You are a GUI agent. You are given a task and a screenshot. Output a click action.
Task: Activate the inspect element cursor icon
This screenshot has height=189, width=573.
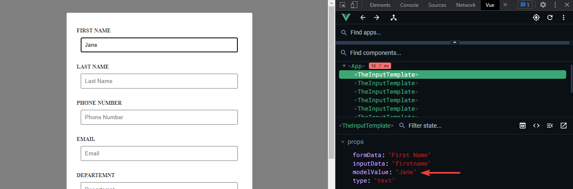coord(343,5)
